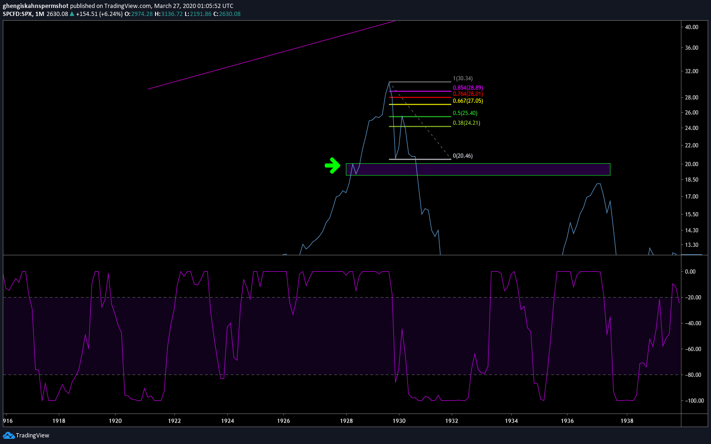Viewport: 711px width, 444px height.
Task: Click the magenta 0.854 retracement line
Action: 420,92
